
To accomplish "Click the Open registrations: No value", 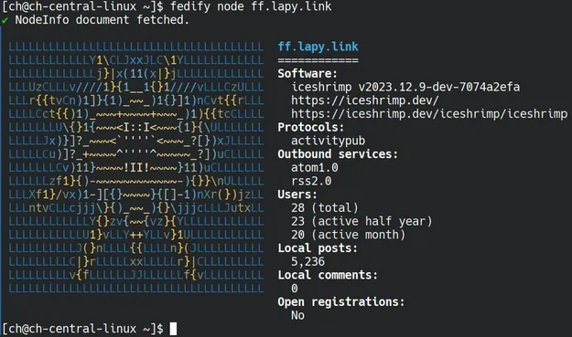I will 297,315.
